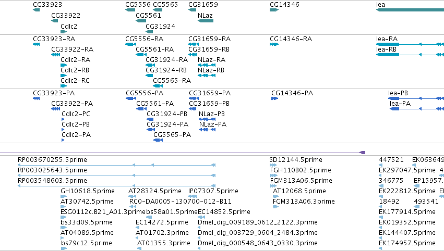Viewport: 444px width, 251px height.
Task: Select protein CG31659-PA
Action: click(x=210, y=93)
